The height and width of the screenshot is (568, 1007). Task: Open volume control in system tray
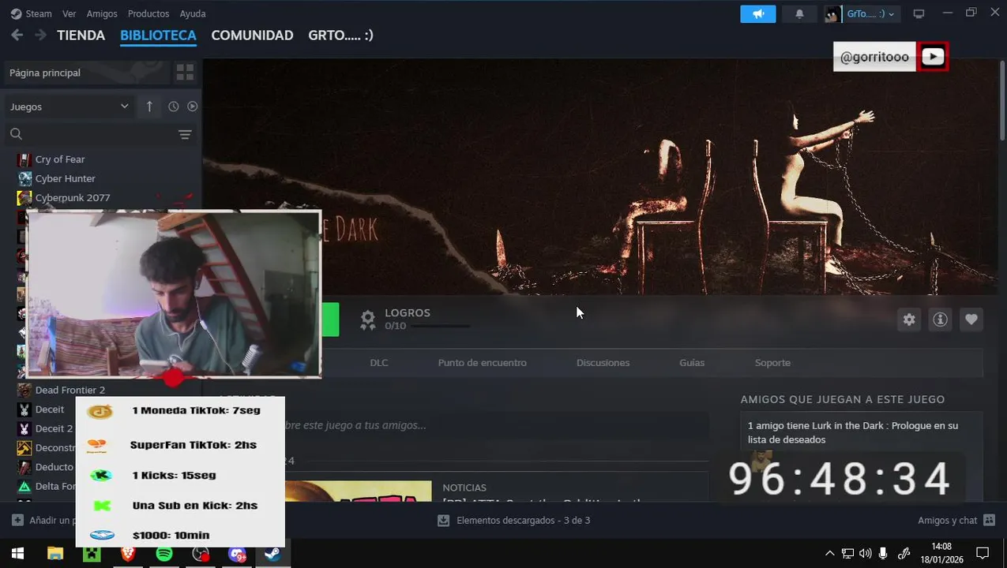[865, 554]
